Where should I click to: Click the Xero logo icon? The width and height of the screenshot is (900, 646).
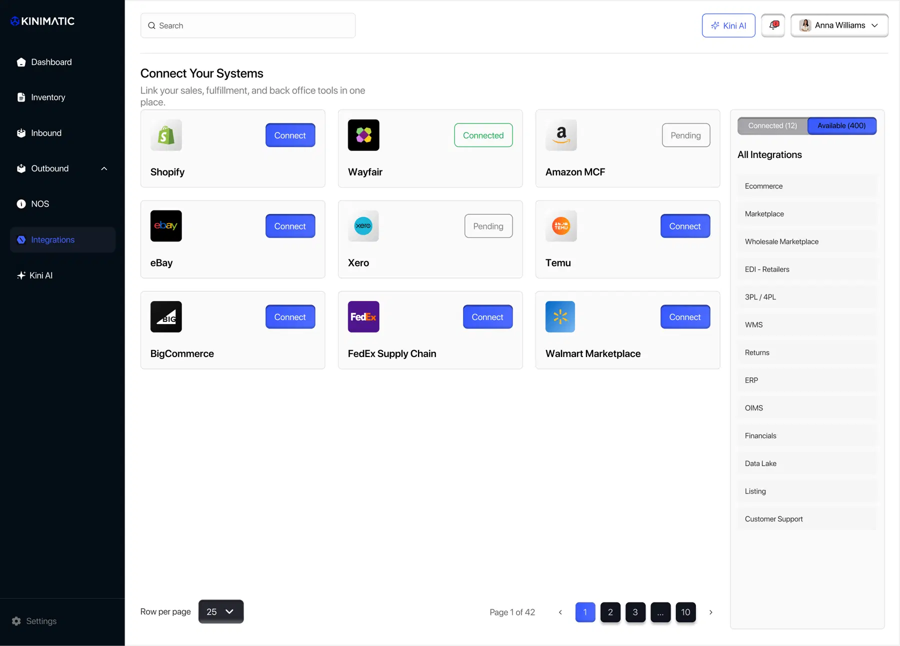point(363,226)
